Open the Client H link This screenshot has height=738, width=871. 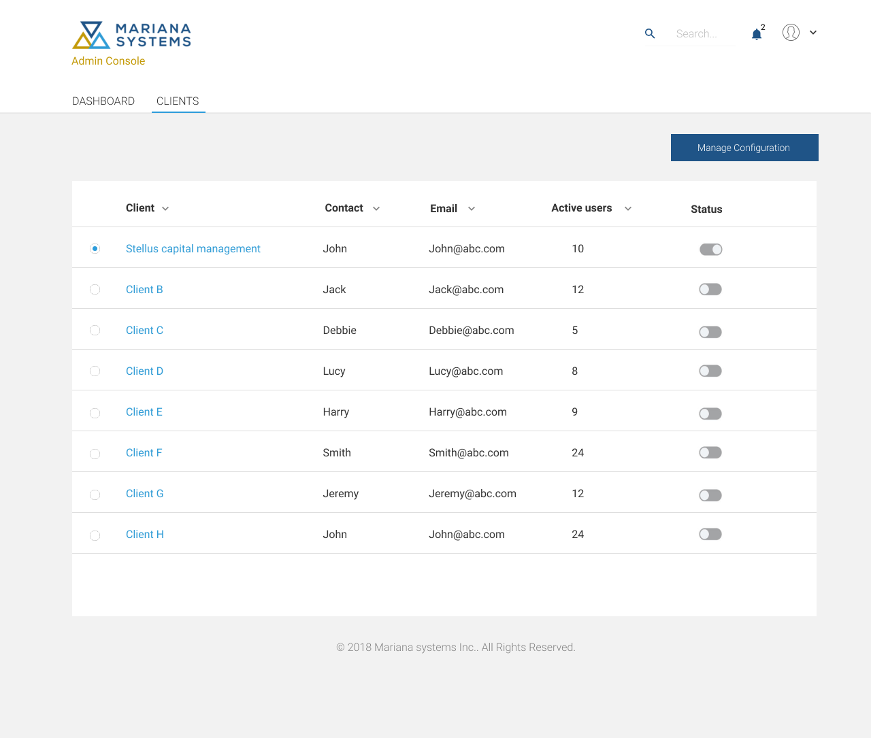click(x=145, y=534)
